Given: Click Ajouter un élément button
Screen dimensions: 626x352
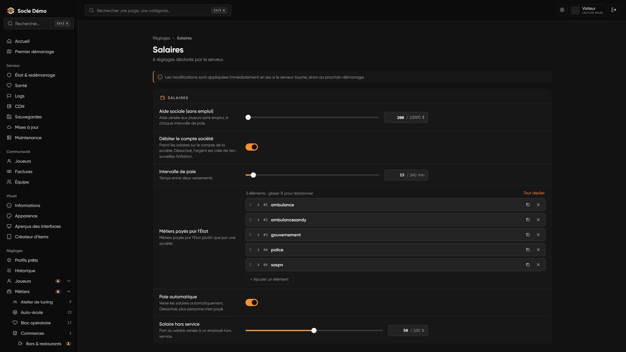Looking at the screenshot, I should tap(269, 279).
